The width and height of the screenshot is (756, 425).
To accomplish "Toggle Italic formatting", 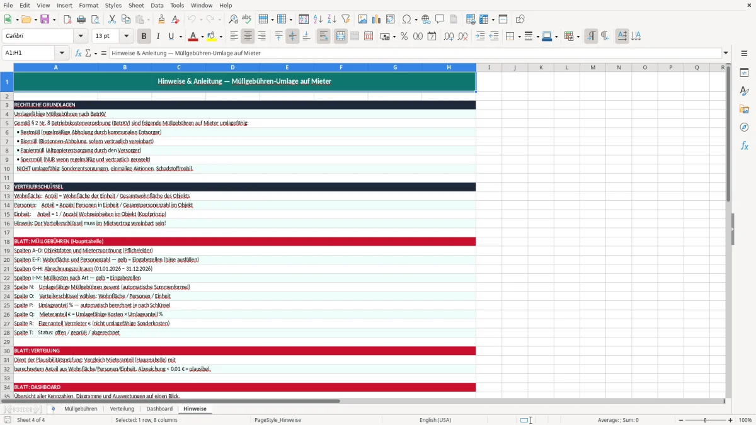I will point(157,37).
